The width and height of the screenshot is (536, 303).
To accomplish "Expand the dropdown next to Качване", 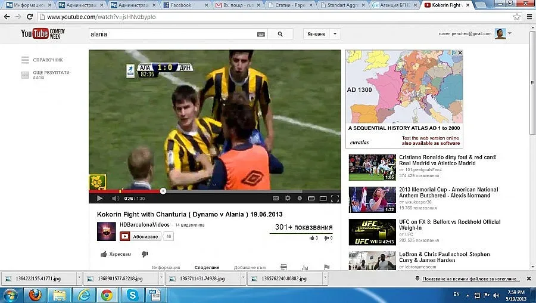I will [x=335, y=34].
